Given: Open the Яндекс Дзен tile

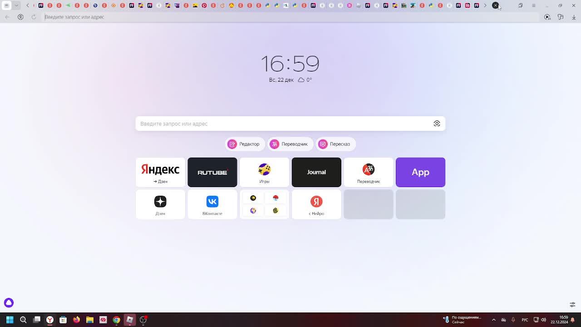Looking at the screenshot, I should point(160,172).
